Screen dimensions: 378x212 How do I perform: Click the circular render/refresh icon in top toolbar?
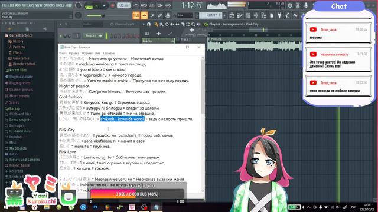(290, 5)
